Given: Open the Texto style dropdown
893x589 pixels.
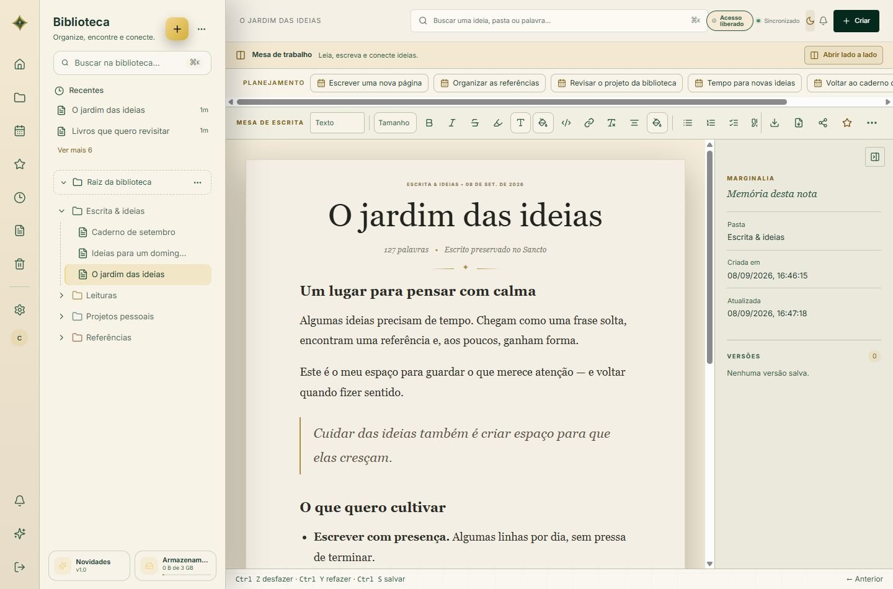Looking at the screenshot, I should point(337,123).
